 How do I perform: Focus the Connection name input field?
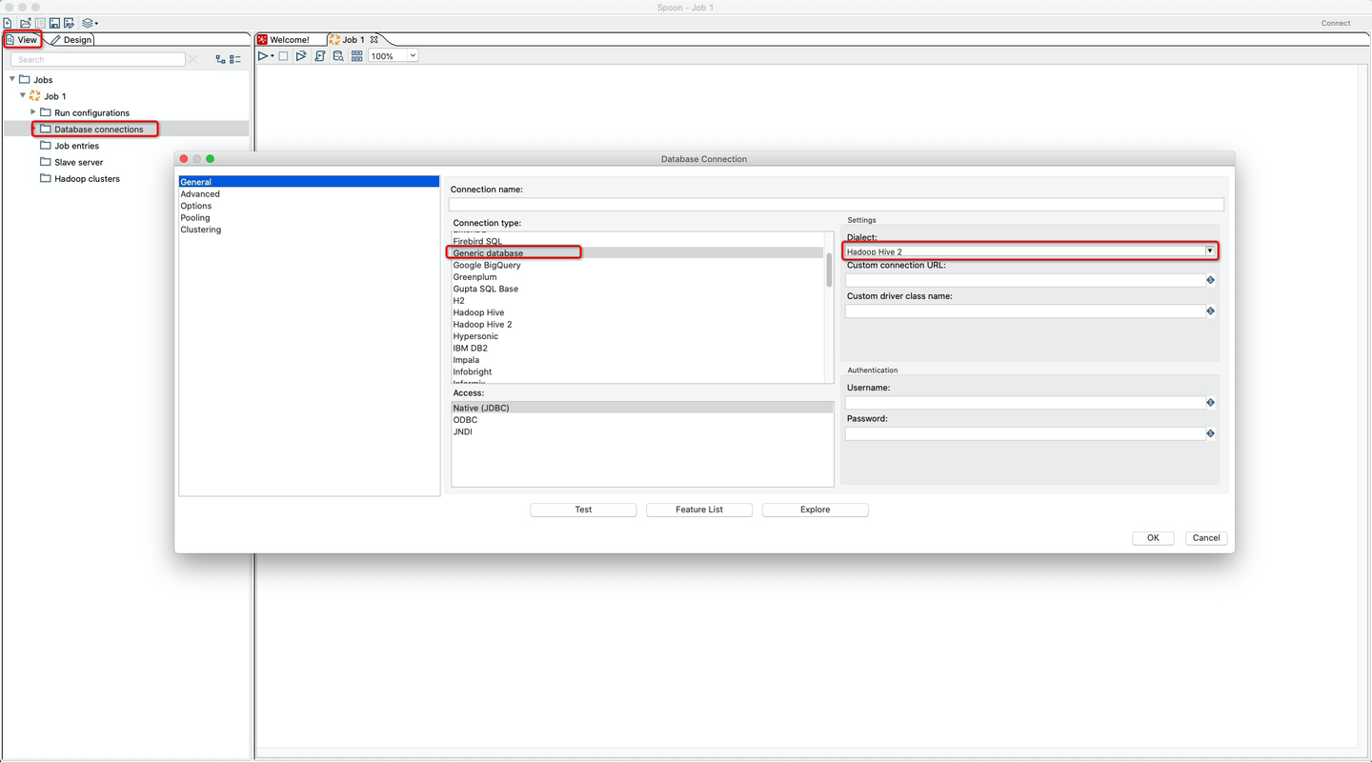point(837,205)
